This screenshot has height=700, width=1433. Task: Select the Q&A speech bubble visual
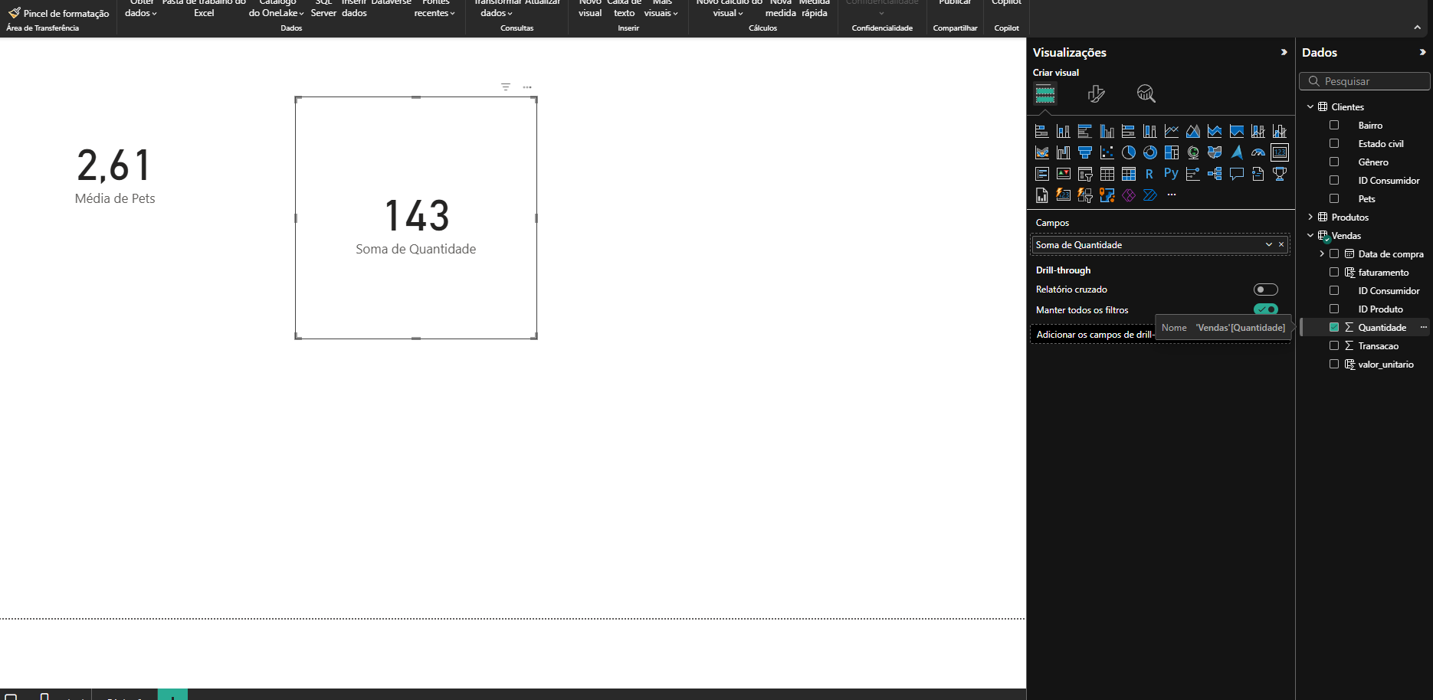pyautogui.click(x=1237, y=175)
